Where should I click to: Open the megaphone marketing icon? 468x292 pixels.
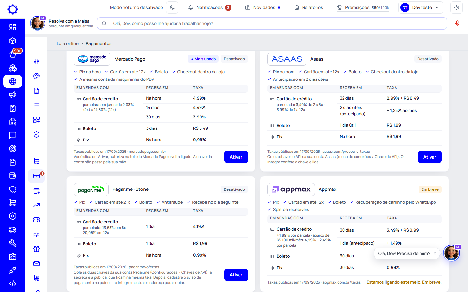[x=13, y=95]
